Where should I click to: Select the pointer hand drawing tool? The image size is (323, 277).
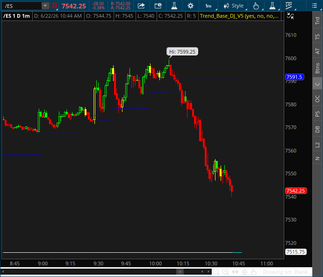[x=256, y=6]
